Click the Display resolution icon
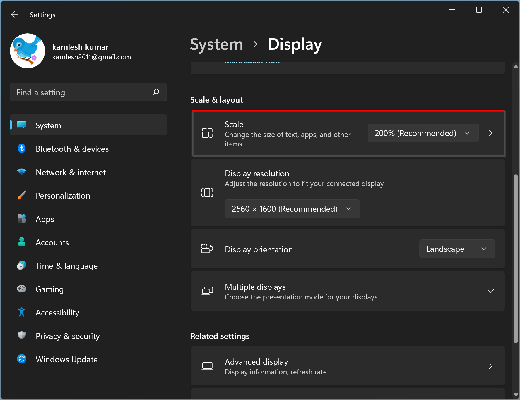This screenshot has height=400, width=520. pos(207,193)
